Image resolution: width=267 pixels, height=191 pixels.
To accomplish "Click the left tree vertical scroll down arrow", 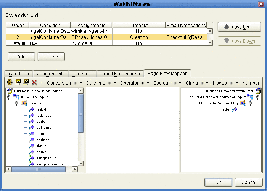I will pyautogui.click(x=81, y=164).
